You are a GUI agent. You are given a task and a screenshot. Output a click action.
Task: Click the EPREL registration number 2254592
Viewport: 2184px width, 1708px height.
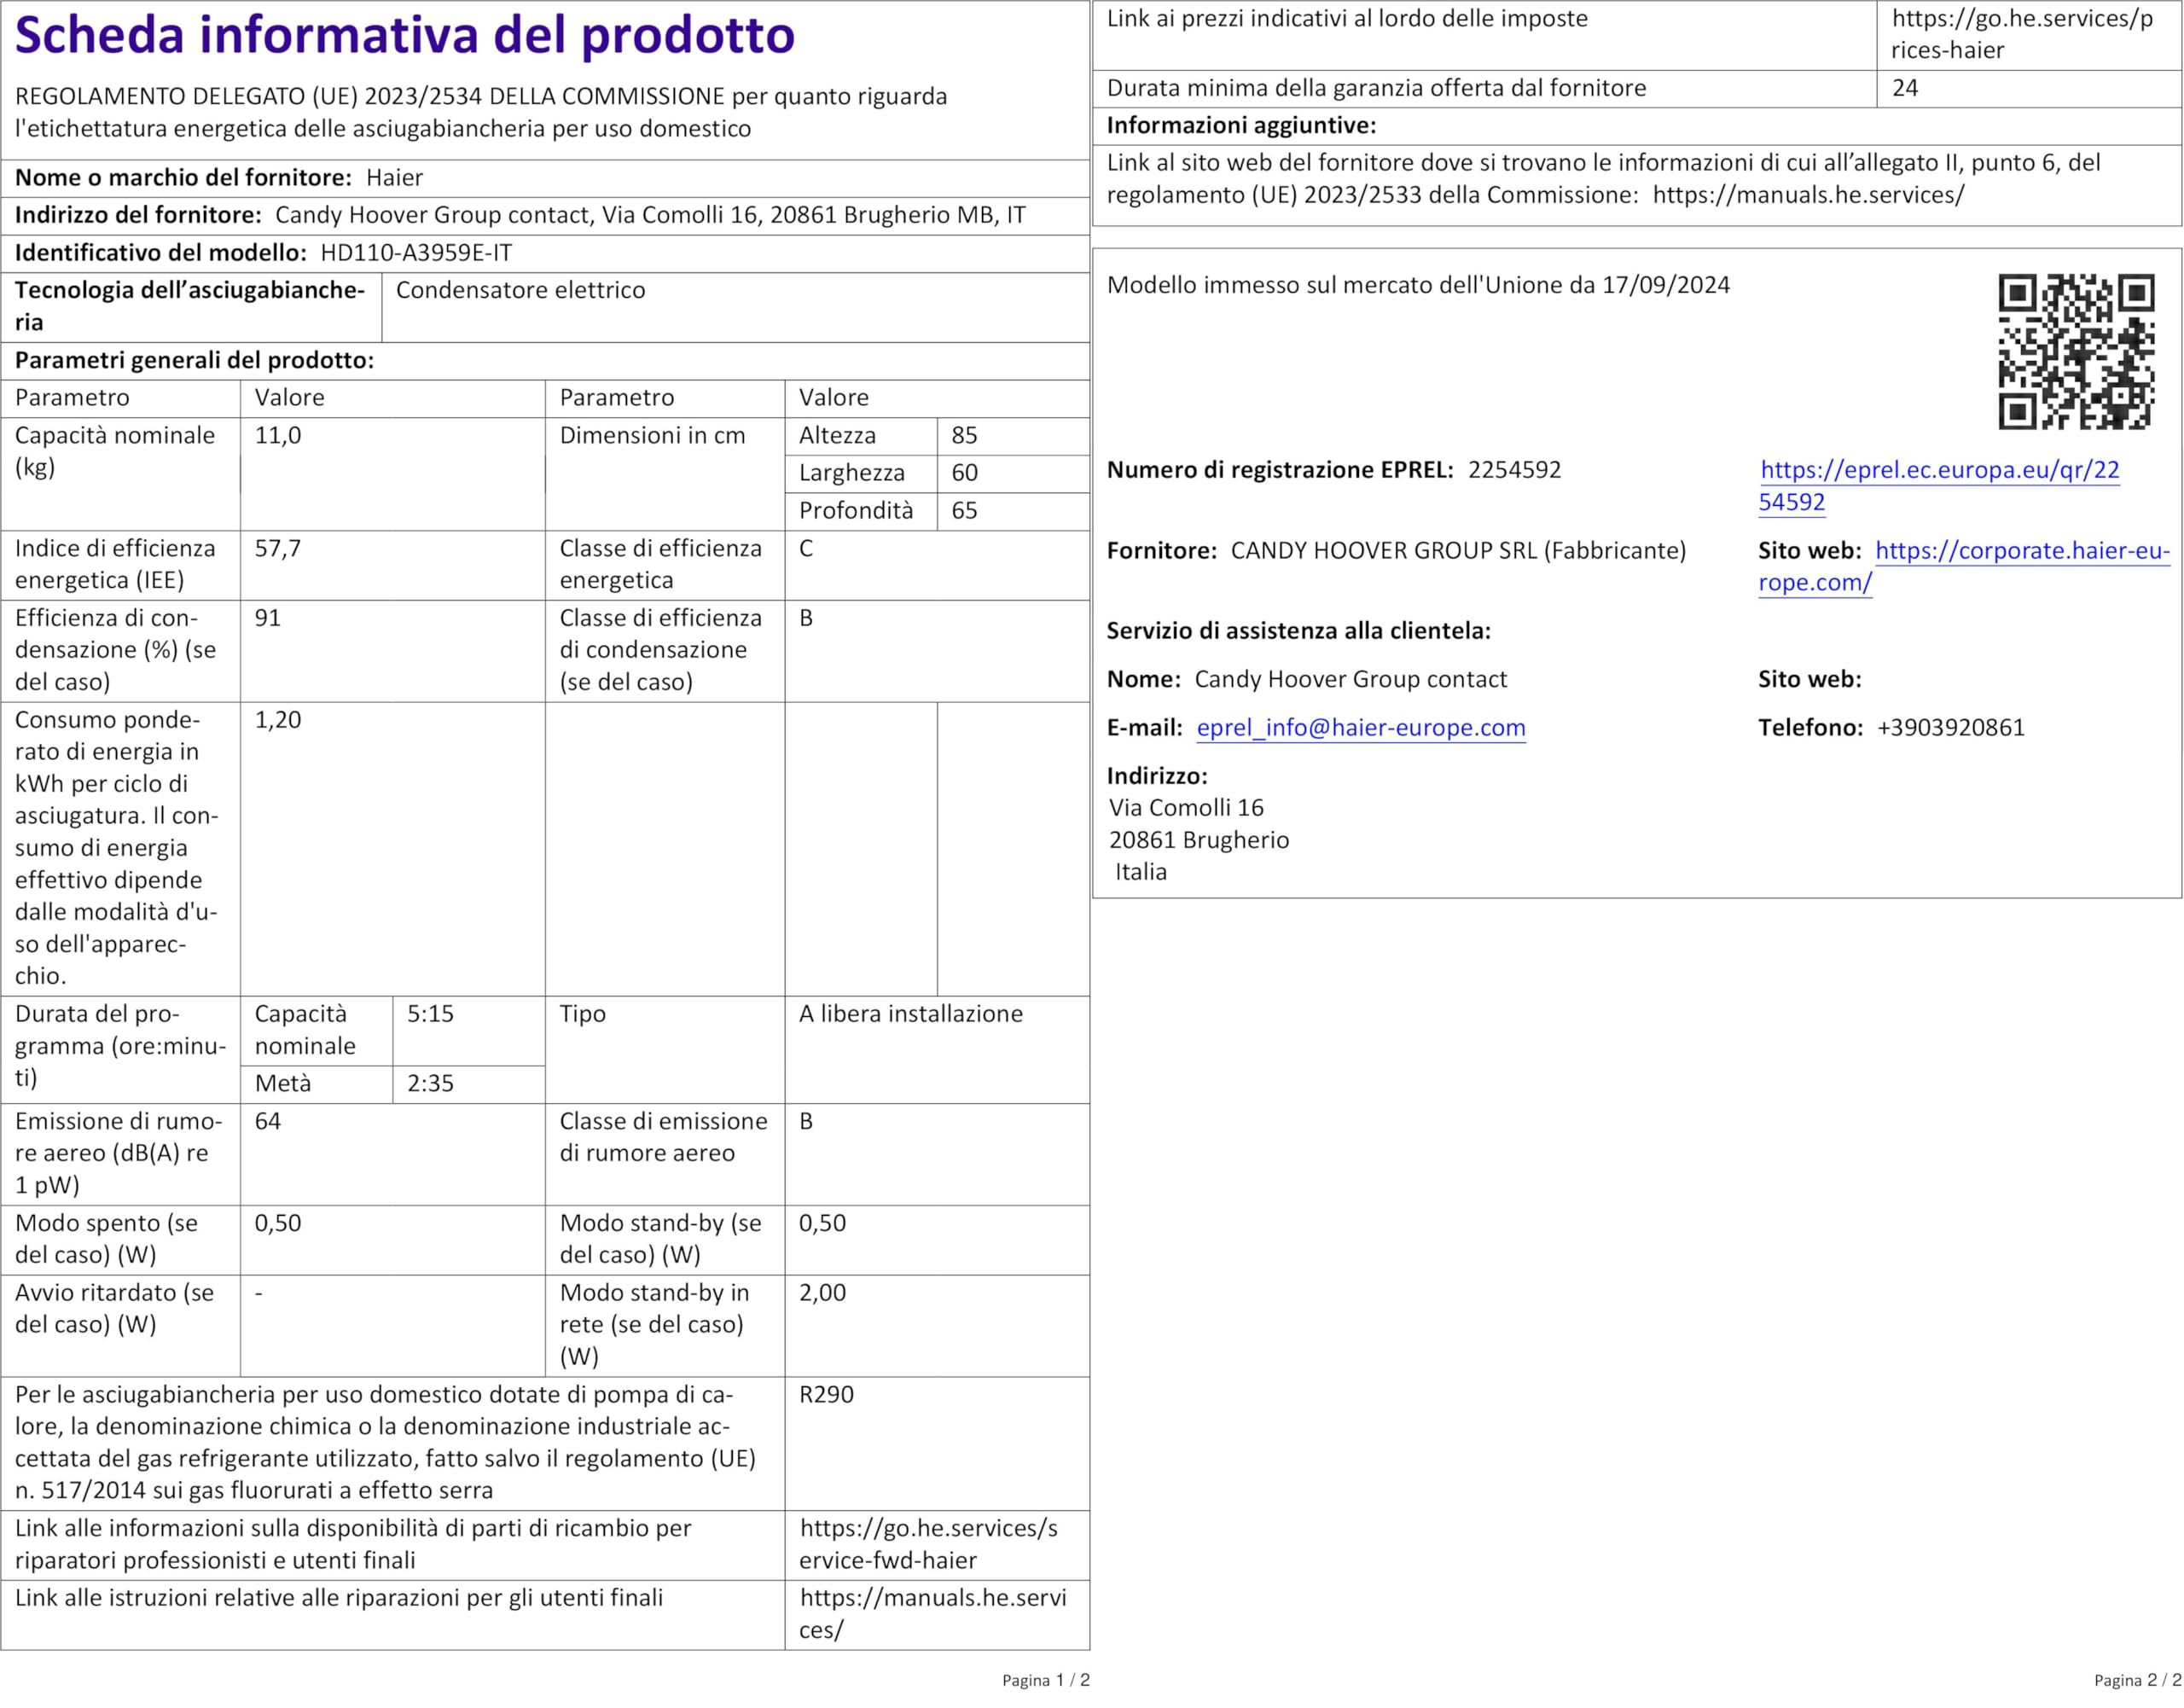coord(1514,470)
